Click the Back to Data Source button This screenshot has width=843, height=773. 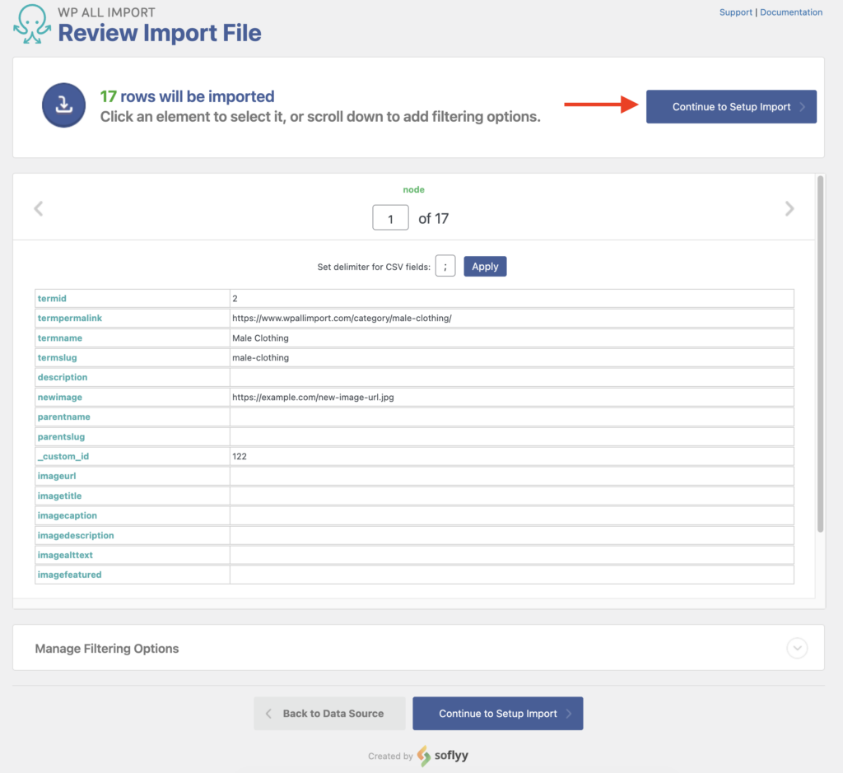[329, 713]
